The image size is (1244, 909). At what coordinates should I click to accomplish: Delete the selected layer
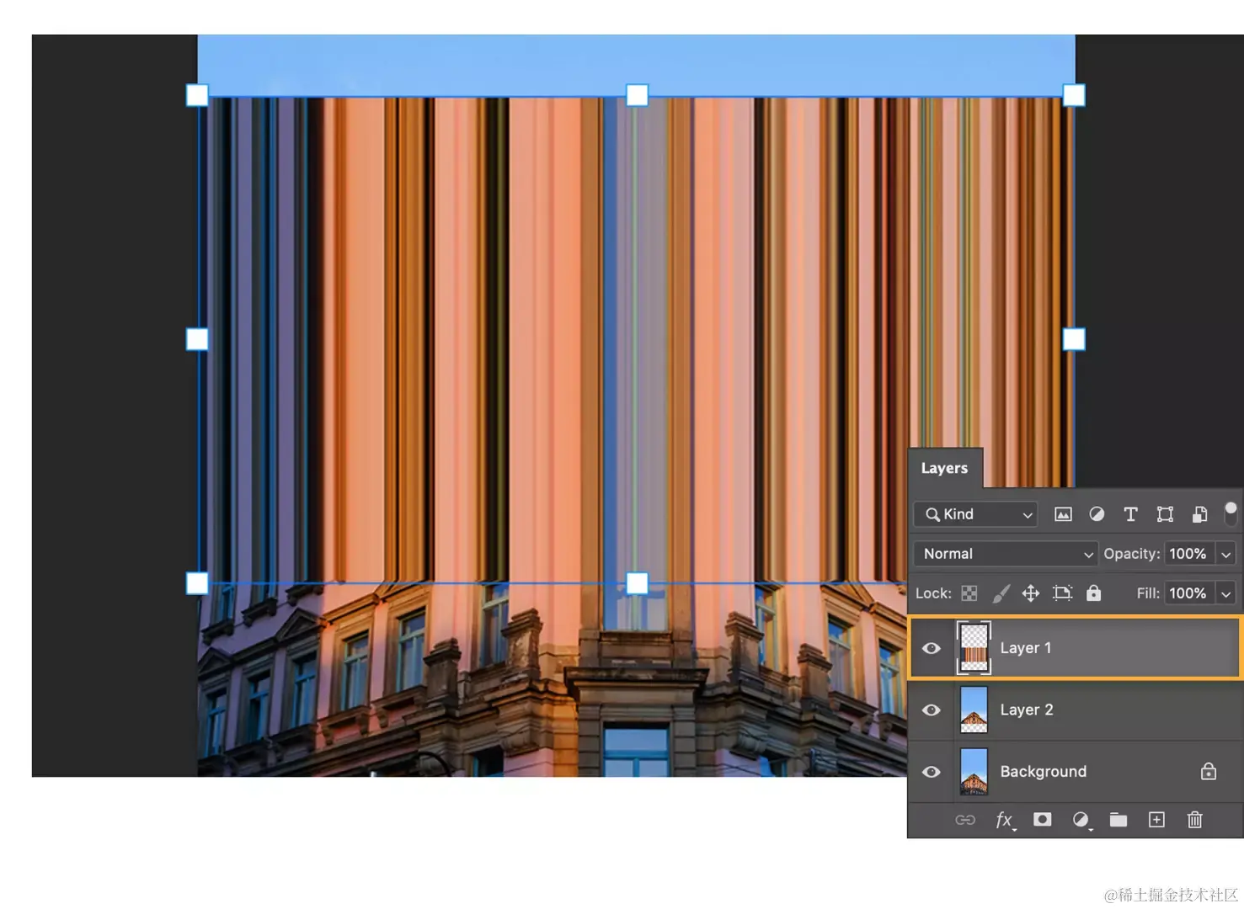tap(1194, 820)
